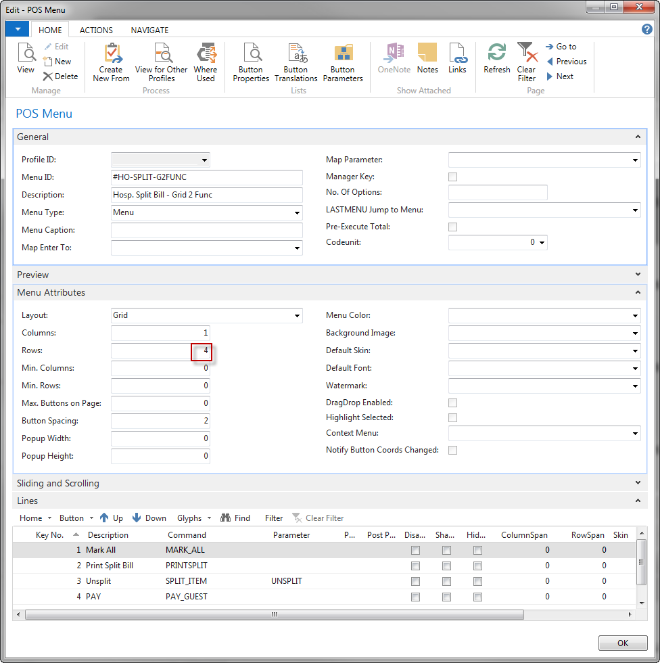Click the Where Used icon
The width and height of the screenshot is (660, 663).
(206, 54)
